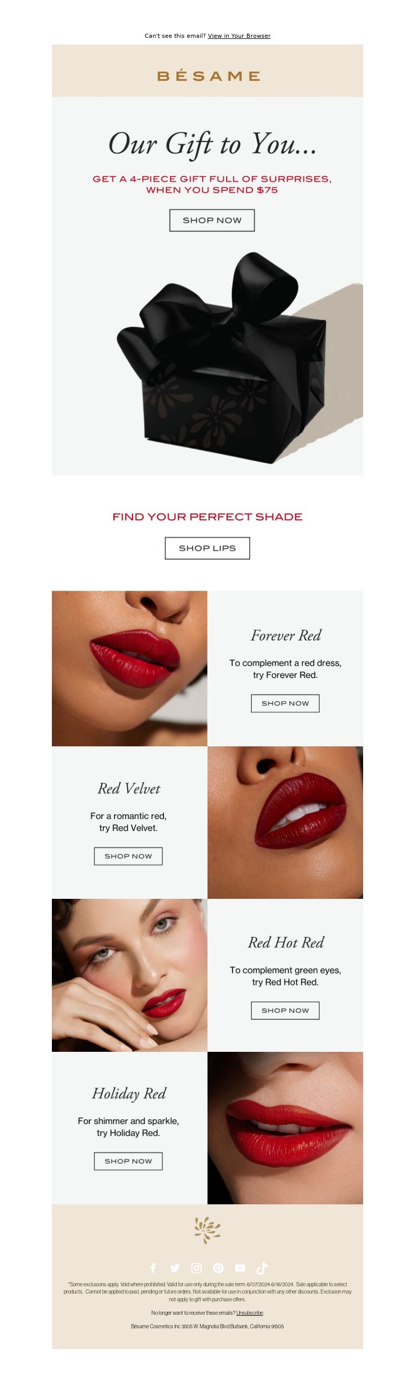Click the Unsubscribe link
This screenshot has width=415, height=1390.
250,1313
